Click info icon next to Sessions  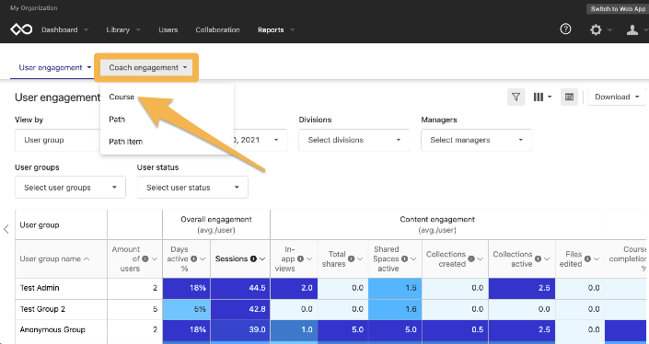pyautogui.click(x=252, y=258)
